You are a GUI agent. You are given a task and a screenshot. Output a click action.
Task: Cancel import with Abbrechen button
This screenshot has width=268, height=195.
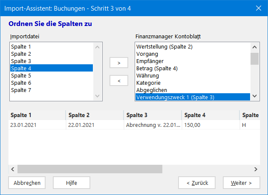point(27,183)
